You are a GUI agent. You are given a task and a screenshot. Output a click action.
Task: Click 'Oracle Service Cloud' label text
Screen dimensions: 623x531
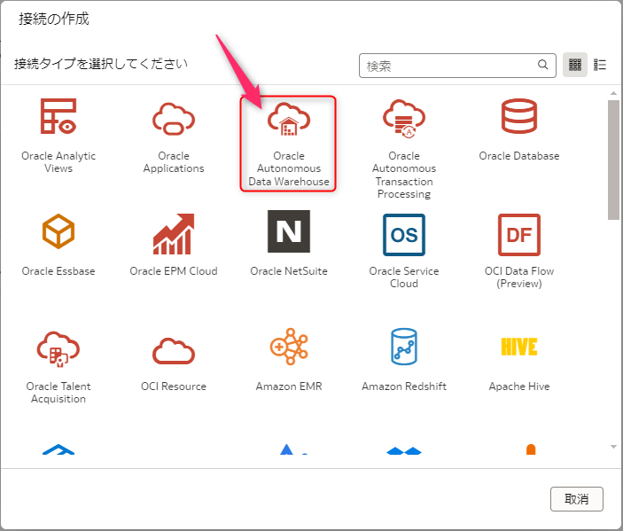404,277
